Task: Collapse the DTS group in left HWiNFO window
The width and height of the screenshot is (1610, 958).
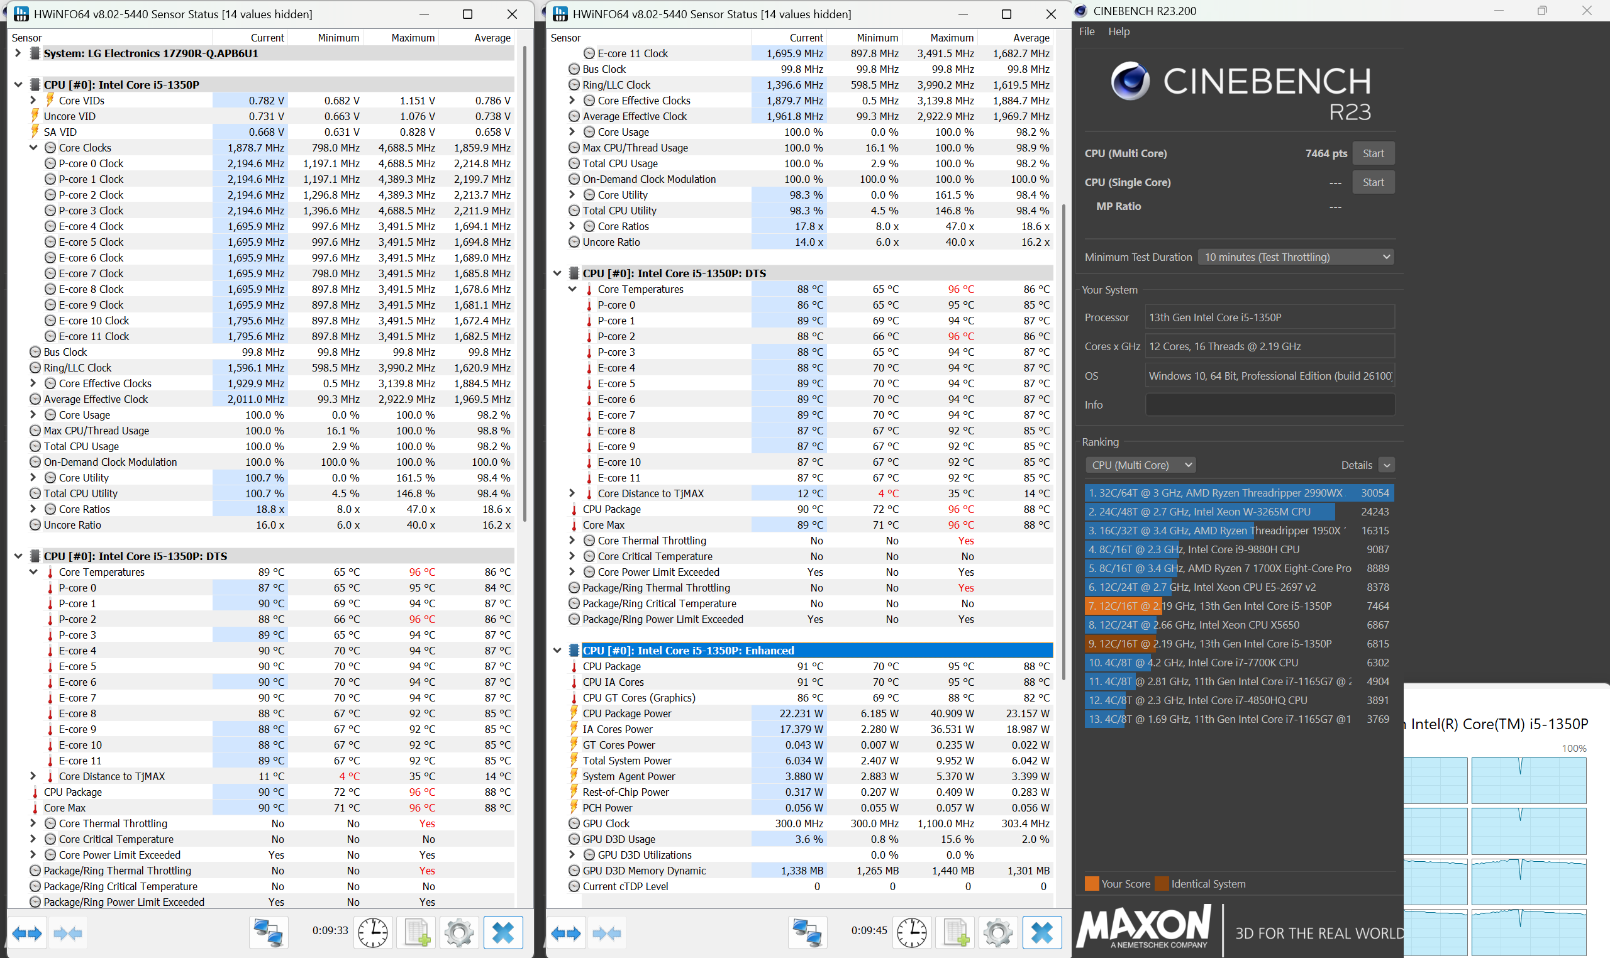Action: (x=18, y=556)
